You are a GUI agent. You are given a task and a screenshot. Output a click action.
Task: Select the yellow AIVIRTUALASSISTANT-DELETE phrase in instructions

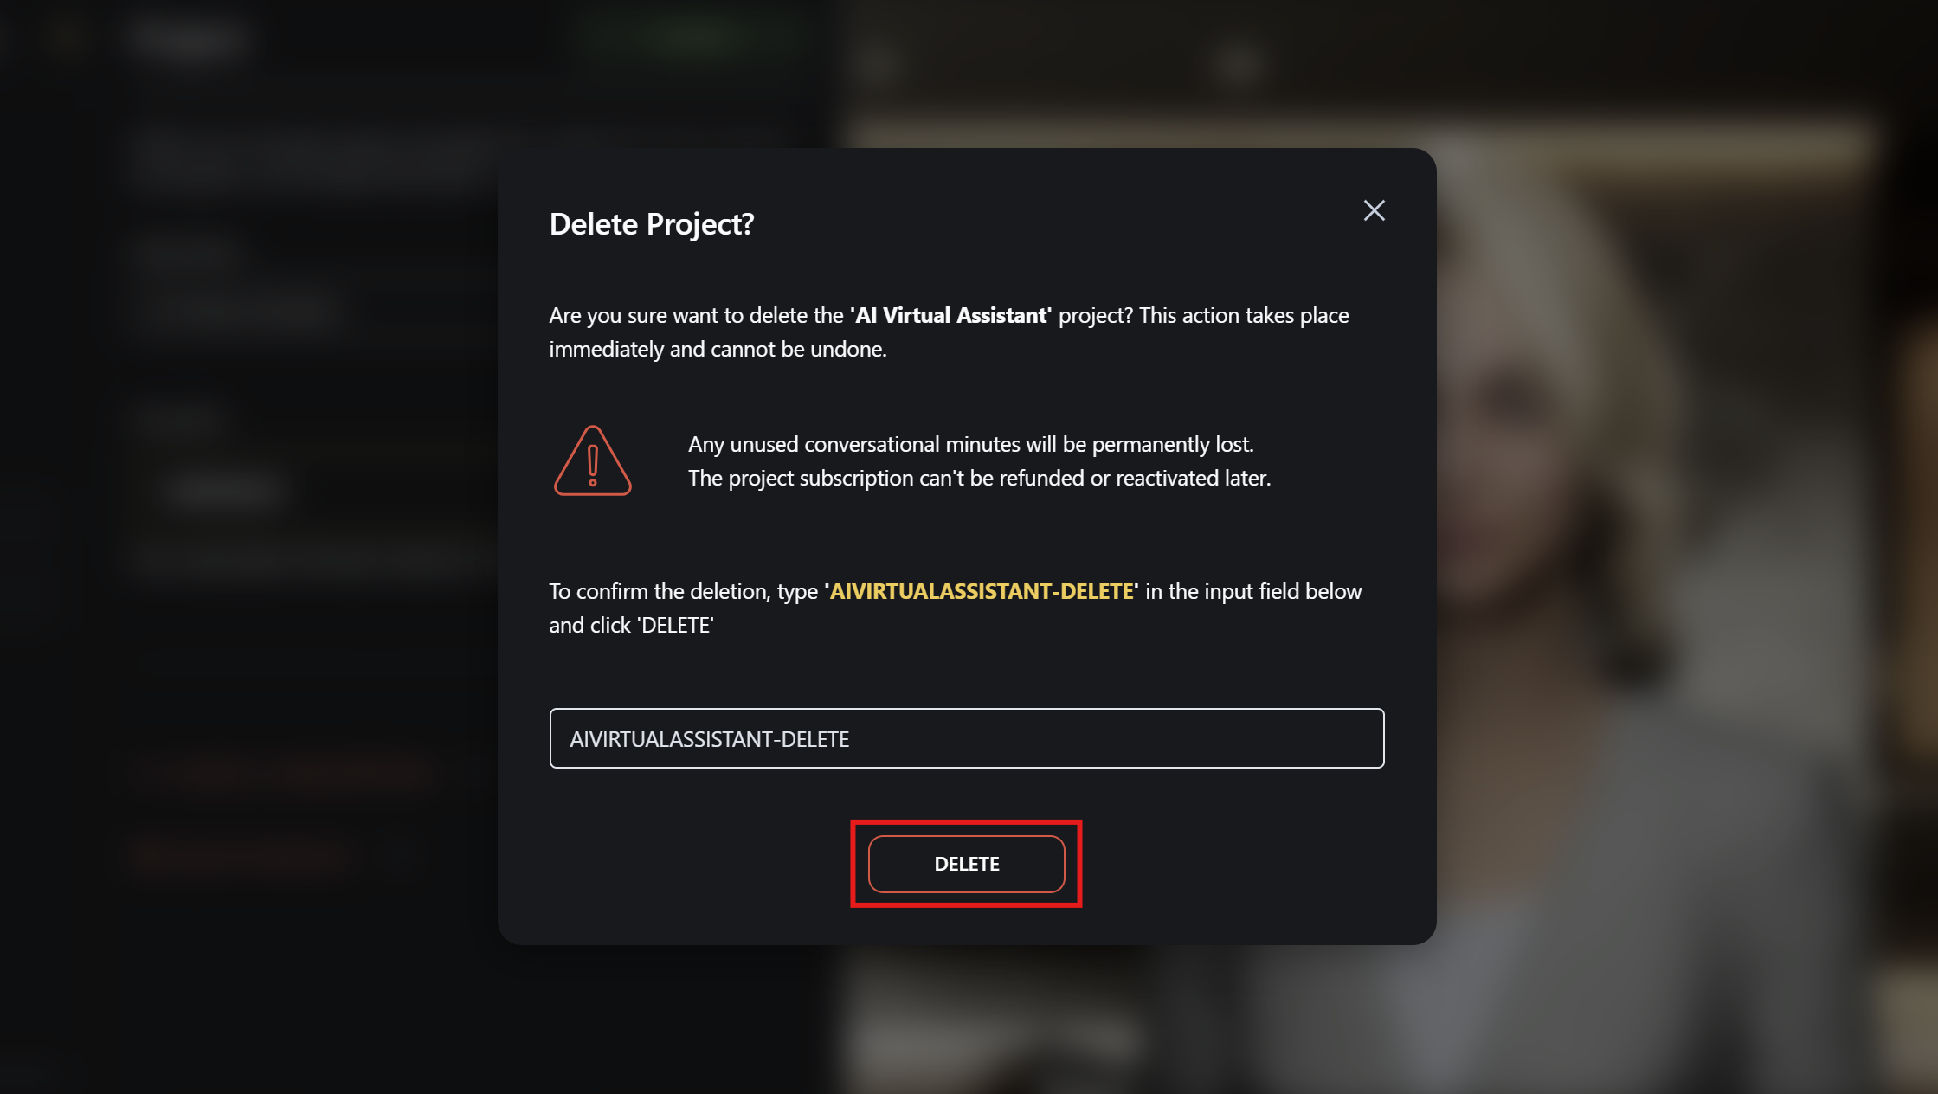pos(982,591)
